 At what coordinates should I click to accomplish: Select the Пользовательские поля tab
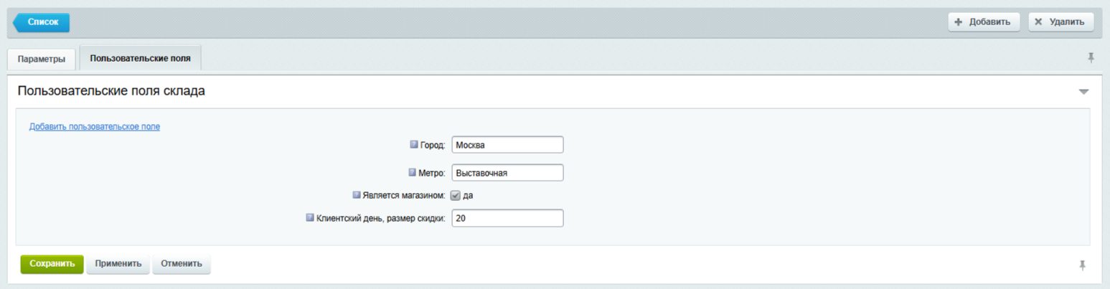point(140,58)
